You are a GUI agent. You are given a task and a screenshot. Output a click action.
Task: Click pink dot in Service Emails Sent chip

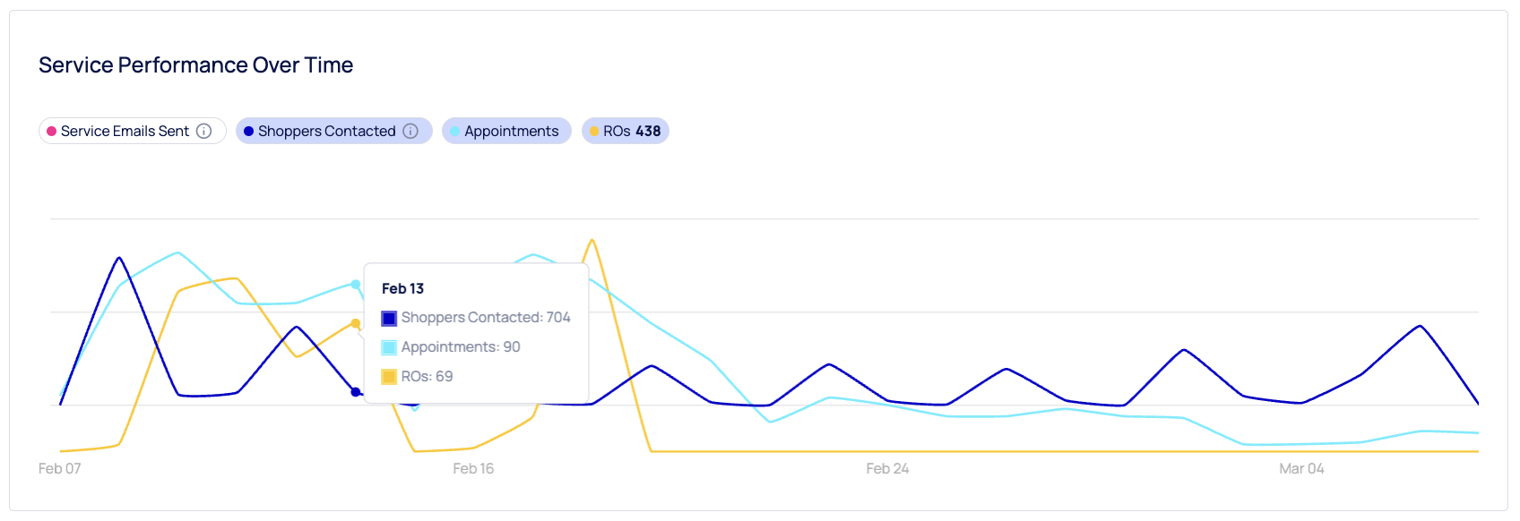pos(52,132)
